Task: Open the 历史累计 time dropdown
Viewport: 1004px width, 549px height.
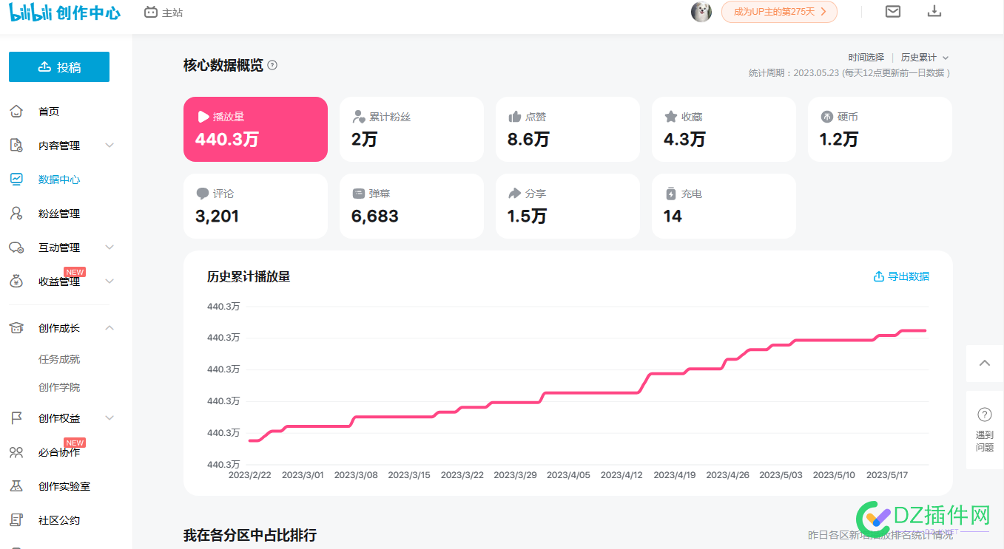Action: tap(924, 58)
